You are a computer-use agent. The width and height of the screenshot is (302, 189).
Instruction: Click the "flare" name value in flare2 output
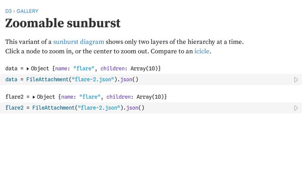point(89,97)
